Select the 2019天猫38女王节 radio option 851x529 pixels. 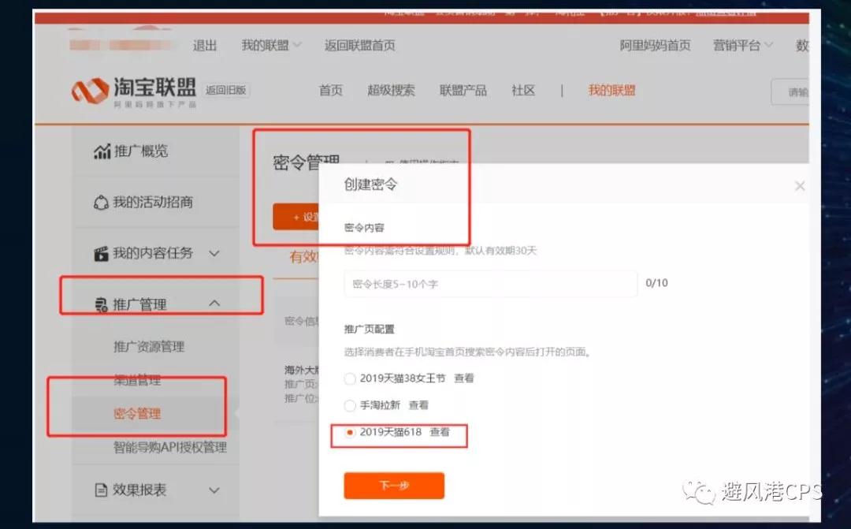(350, 378)
